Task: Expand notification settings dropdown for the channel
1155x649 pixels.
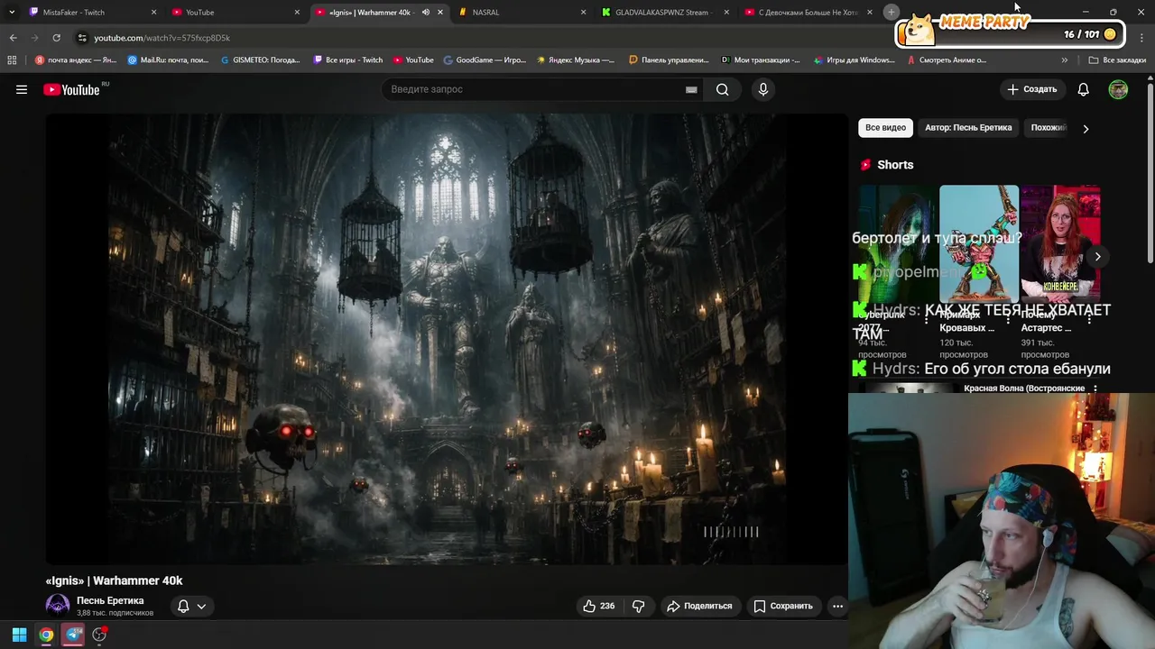Action: 201,606
